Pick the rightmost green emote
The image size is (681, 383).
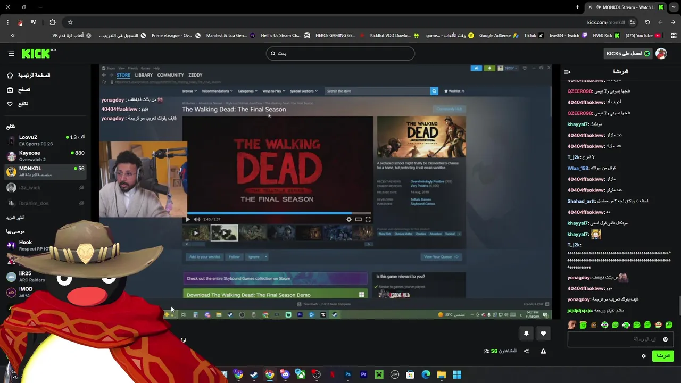pos(669,325)
